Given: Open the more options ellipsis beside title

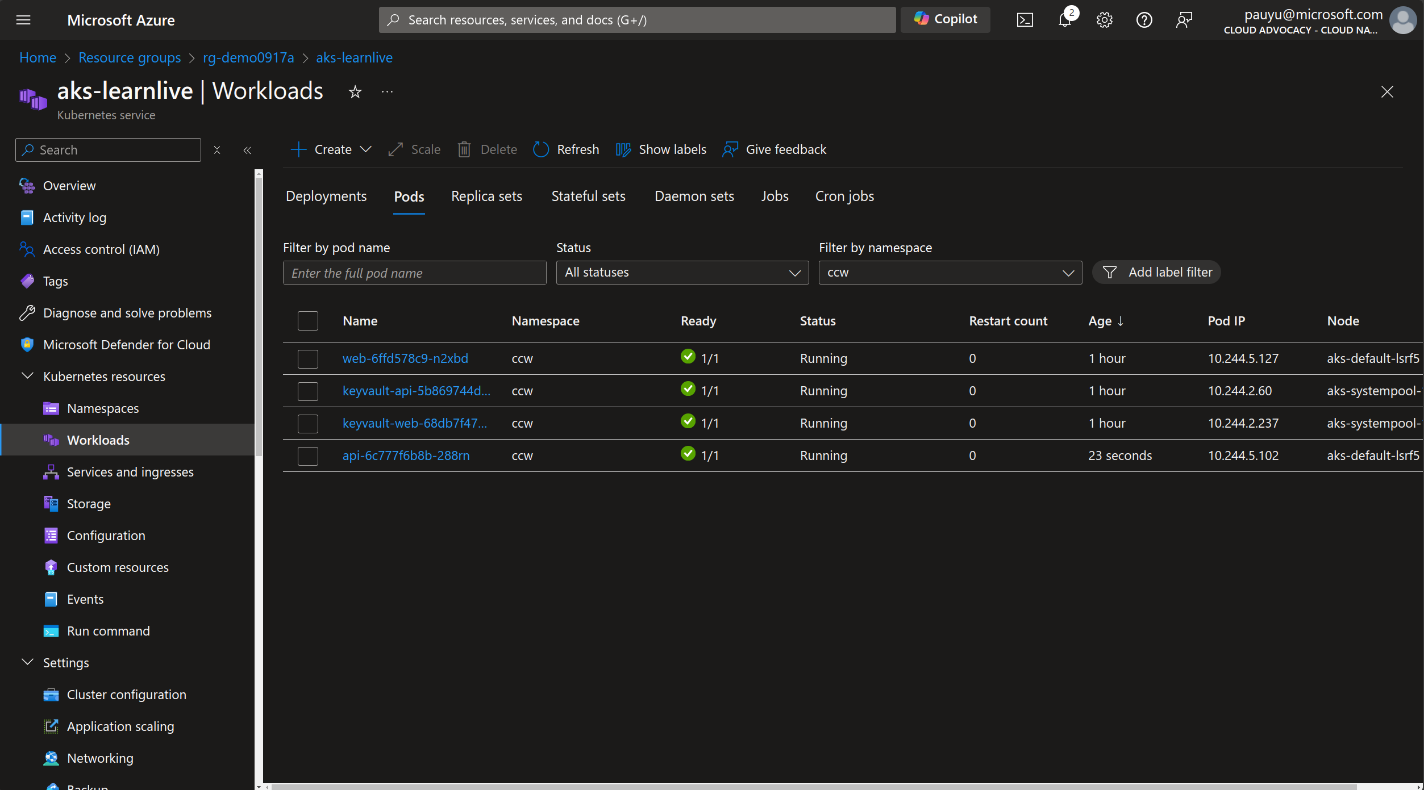Looking at the screenshot, I should (387, 91).
